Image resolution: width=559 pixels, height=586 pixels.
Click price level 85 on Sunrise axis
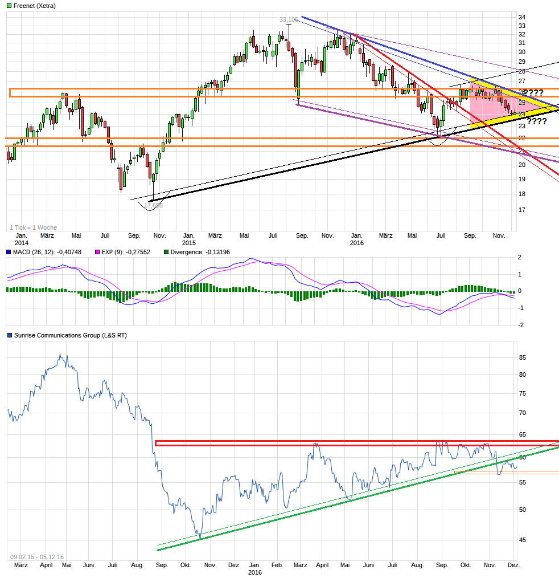pos(523,357)
